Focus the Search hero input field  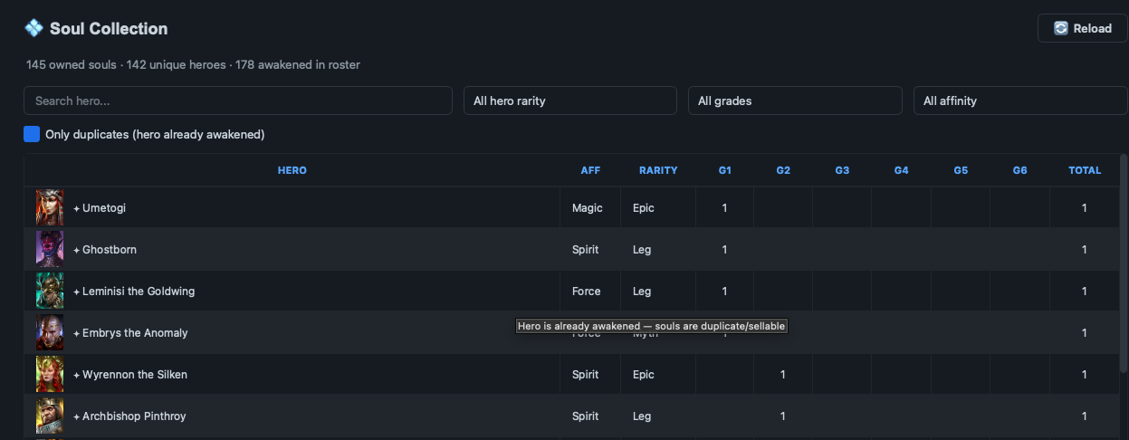[238, 100]
